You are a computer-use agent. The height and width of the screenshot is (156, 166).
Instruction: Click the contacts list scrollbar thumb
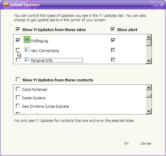click(149, 96)
